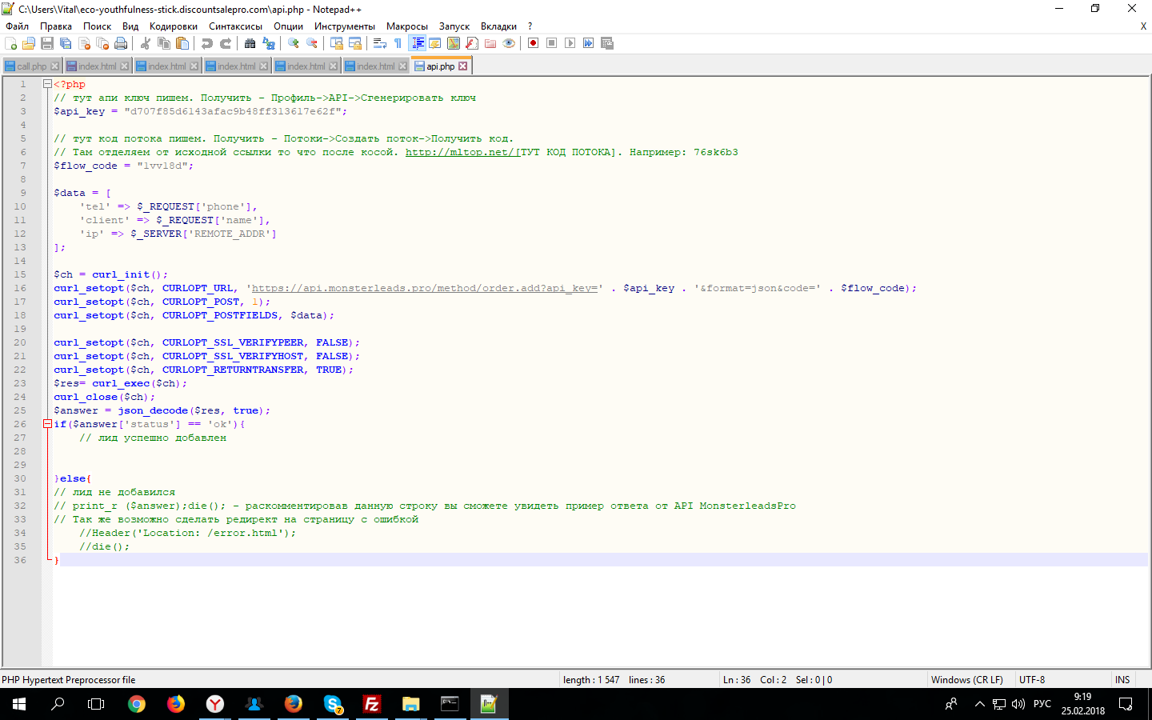This screenshot has height=720, width=1152.
Task: Collapse the PHP block fold at line 1
Action: pos(47,84)
